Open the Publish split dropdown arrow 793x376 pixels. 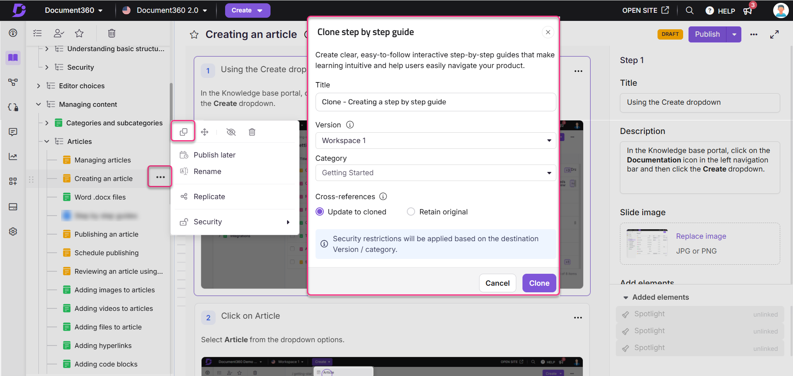(x=734, y=34)
